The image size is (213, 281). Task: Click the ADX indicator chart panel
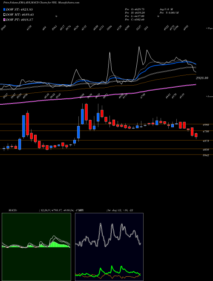point(109,247)
